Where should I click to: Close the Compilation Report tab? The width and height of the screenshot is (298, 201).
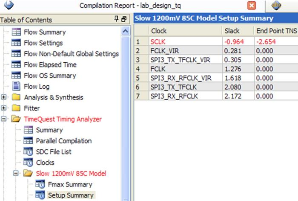click(x=252, y=6)
